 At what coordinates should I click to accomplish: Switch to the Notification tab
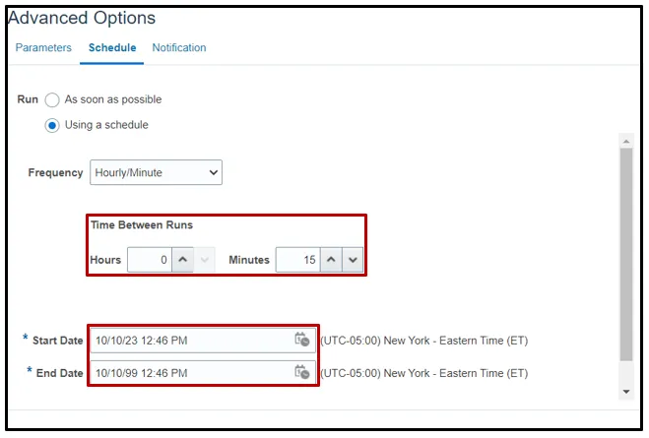click(x=179, y=47)
